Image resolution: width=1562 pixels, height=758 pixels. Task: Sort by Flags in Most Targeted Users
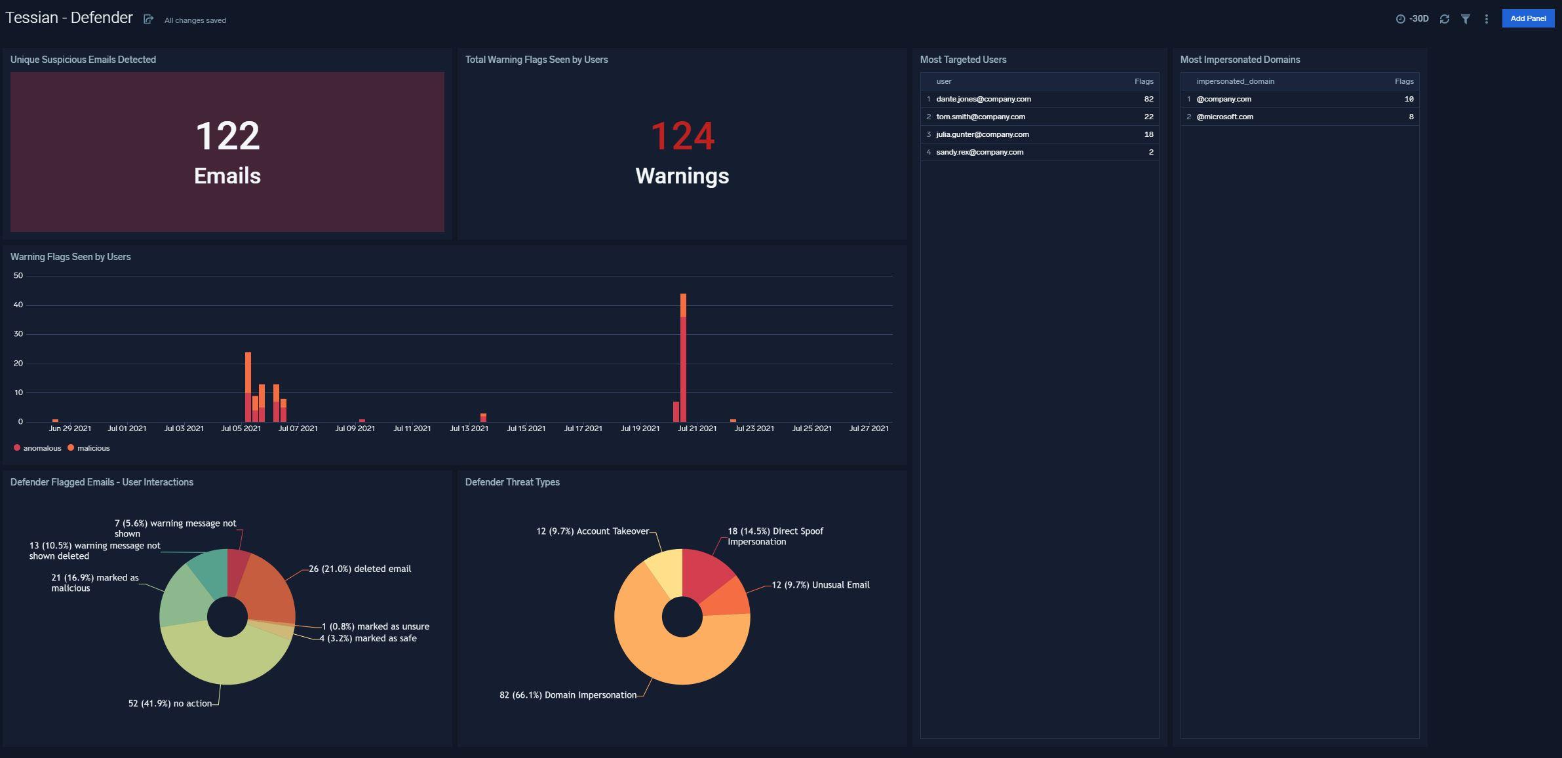click(x=1143, y=81)
